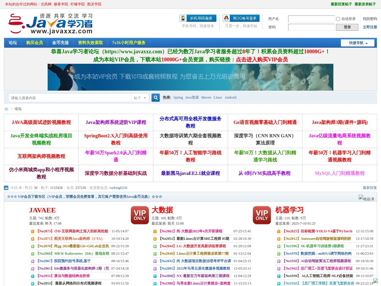This screenshot has height=286, width=381.
Task: Click the 收起/展开 collapse icon
Action: click(x=366, y=198)
